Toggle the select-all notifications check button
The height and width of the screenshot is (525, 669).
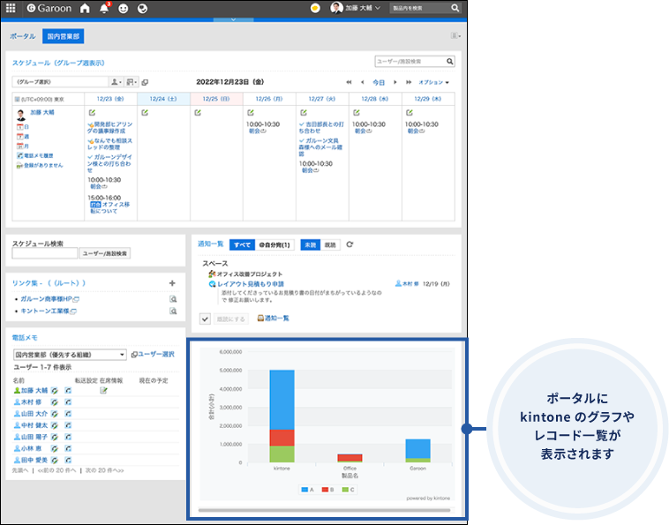click(206, 319)
